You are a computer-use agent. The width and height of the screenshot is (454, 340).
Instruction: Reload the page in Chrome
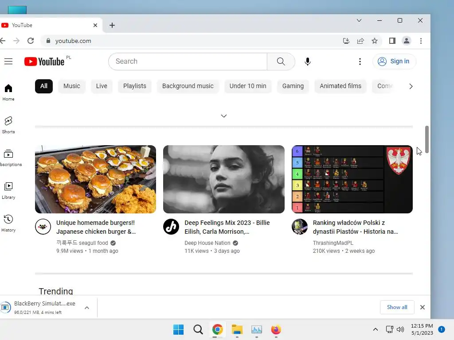[31, 41]
